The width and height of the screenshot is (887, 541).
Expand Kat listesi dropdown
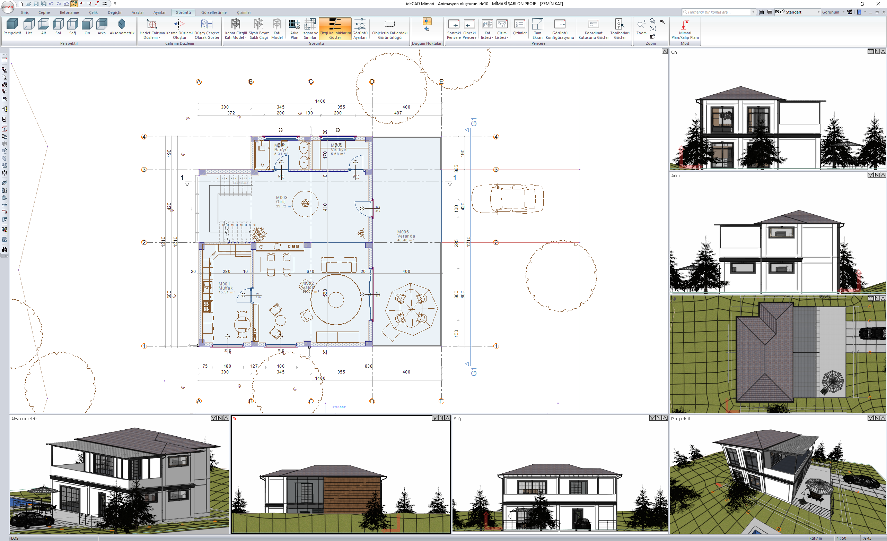click(487, 29)
